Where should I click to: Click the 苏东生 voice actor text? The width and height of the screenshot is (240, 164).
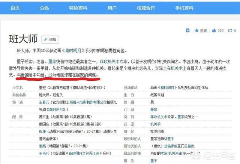(x=44, y=117)
